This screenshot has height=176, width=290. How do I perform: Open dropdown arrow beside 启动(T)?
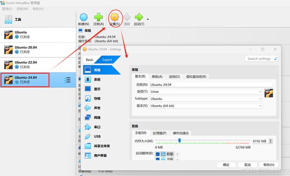(148, 19)
